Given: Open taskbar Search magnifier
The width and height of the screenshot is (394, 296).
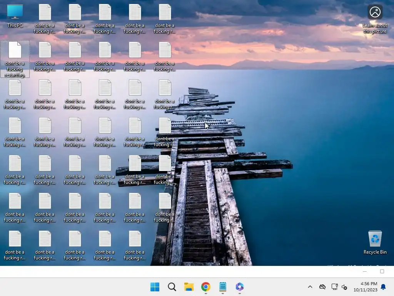Looking at the screenshot, I should click(172, 287).
